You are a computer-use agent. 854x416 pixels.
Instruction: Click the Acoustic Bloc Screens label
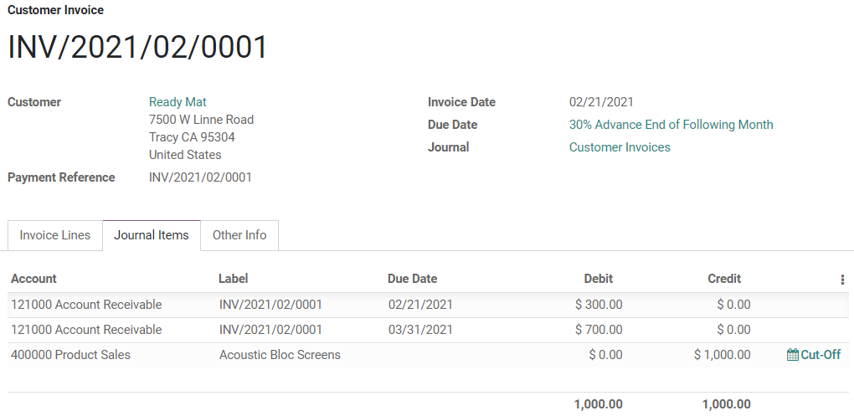[x=280, y=355]
